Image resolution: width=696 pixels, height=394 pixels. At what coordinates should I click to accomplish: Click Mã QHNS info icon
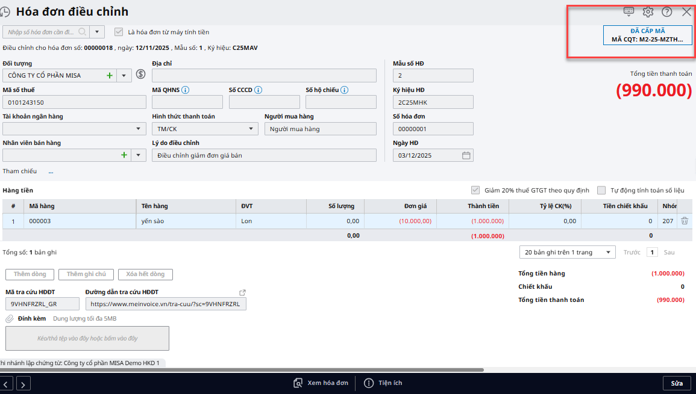click(186, 90)
